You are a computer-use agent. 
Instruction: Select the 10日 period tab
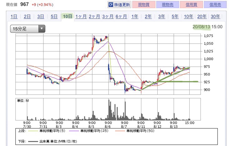[68, 17]
